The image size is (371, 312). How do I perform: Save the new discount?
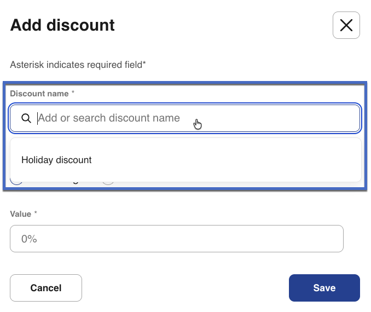[x=324, y=288]
